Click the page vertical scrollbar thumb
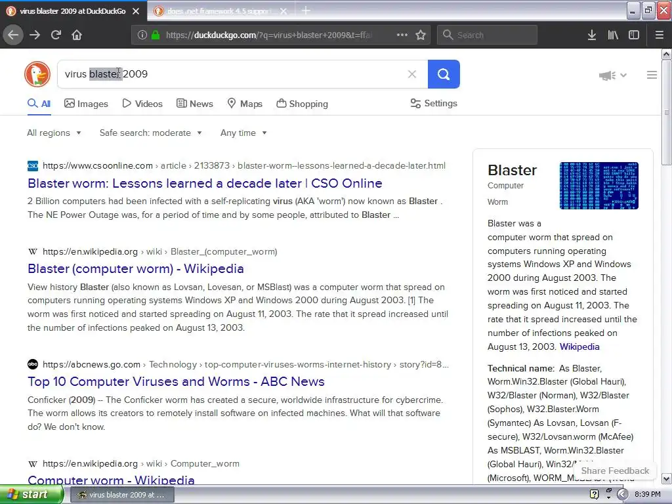Image resolution: width=672 pixels, height=504 pixels. click(x=666, y=112)
